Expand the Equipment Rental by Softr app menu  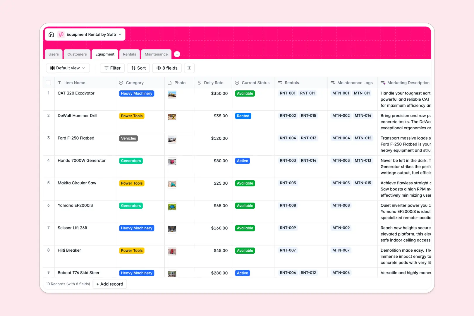[x=120, y=34]
